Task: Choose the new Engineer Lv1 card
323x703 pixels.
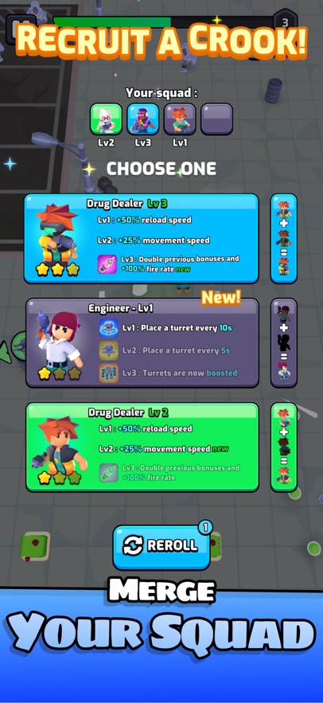Action: (142, 342)
